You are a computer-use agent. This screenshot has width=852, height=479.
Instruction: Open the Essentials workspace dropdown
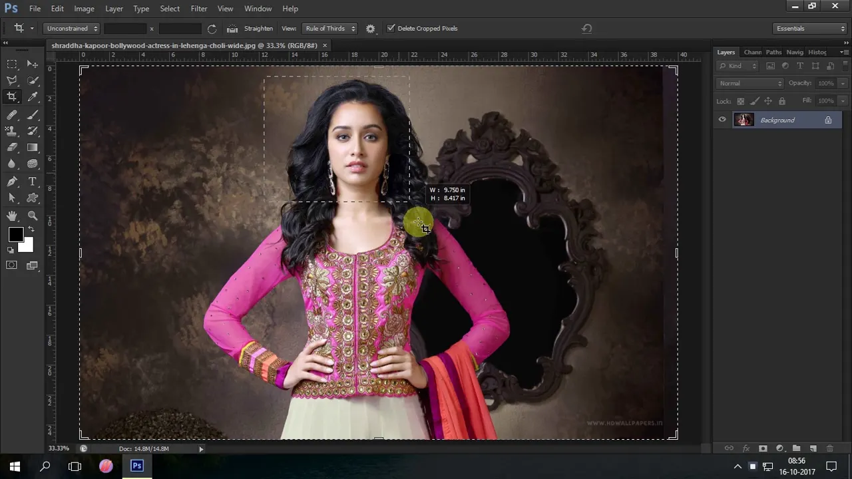[x=810, y=29]
